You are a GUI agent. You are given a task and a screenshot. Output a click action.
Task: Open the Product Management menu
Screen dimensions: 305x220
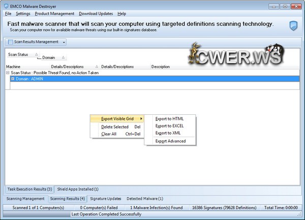(x=54, y=13)
